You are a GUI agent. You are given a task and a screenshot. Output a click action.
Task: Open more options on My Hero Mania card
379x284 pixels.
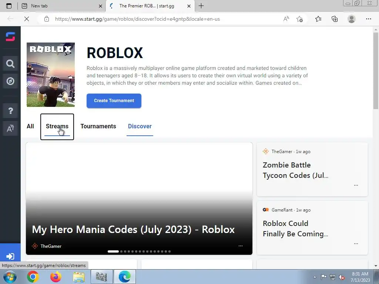[241, 246]
